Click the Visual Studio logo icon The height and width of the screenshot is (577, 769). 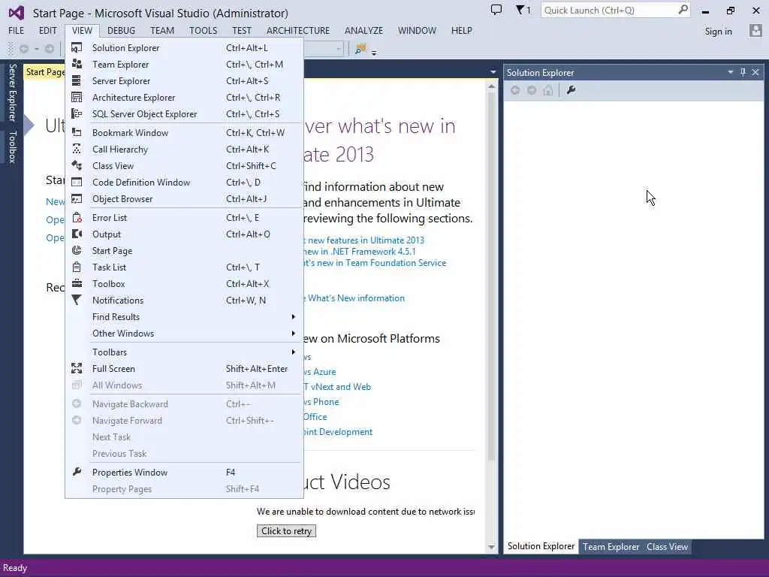17,12
